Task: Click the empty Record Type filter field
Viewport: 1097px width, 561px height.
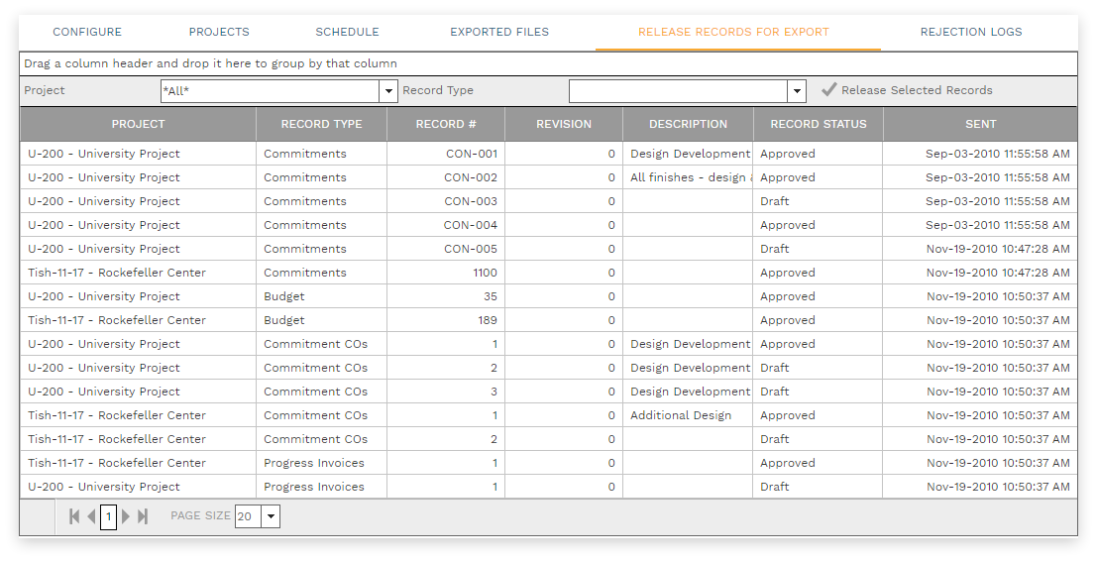Action: [x=679, y=91]
